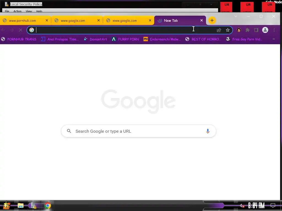Open the Endermanch/Malw... bookmark

tap(162, 39)
